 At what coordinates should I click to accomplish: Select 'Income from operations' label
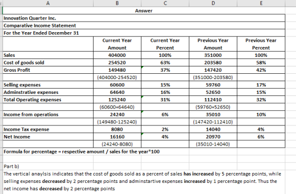coord(48,114)
